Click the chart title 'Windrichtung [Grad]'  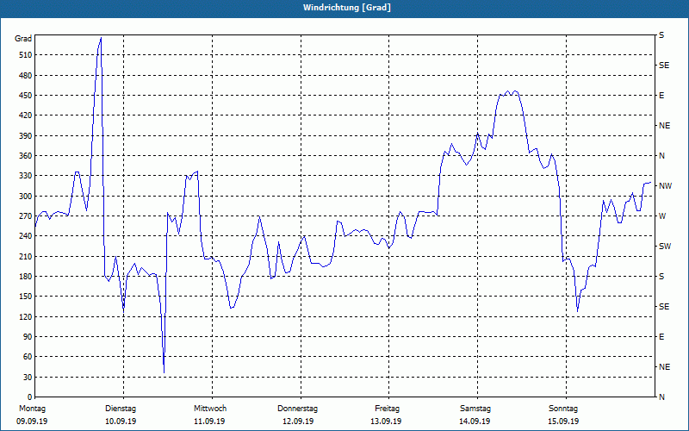coord(347,8)
